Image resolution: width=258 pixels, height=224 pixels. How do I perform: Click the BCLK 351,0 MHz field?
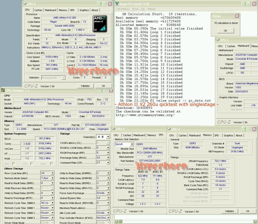tap(45, 138)
